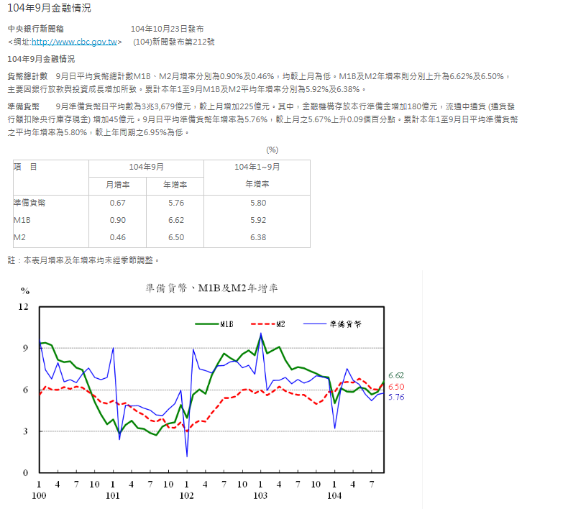Click the green M1B legend entry

tap(214, 324)
